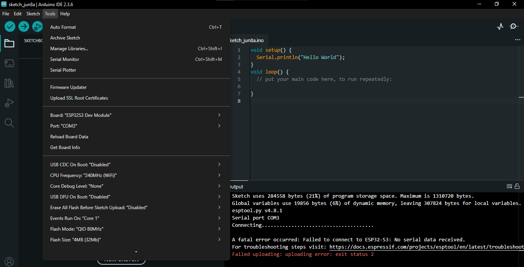The height and width of the screenshot is (267, 524).
Task: Open the Search magnifier sidebar icon
Action: (x=9, y=123)
